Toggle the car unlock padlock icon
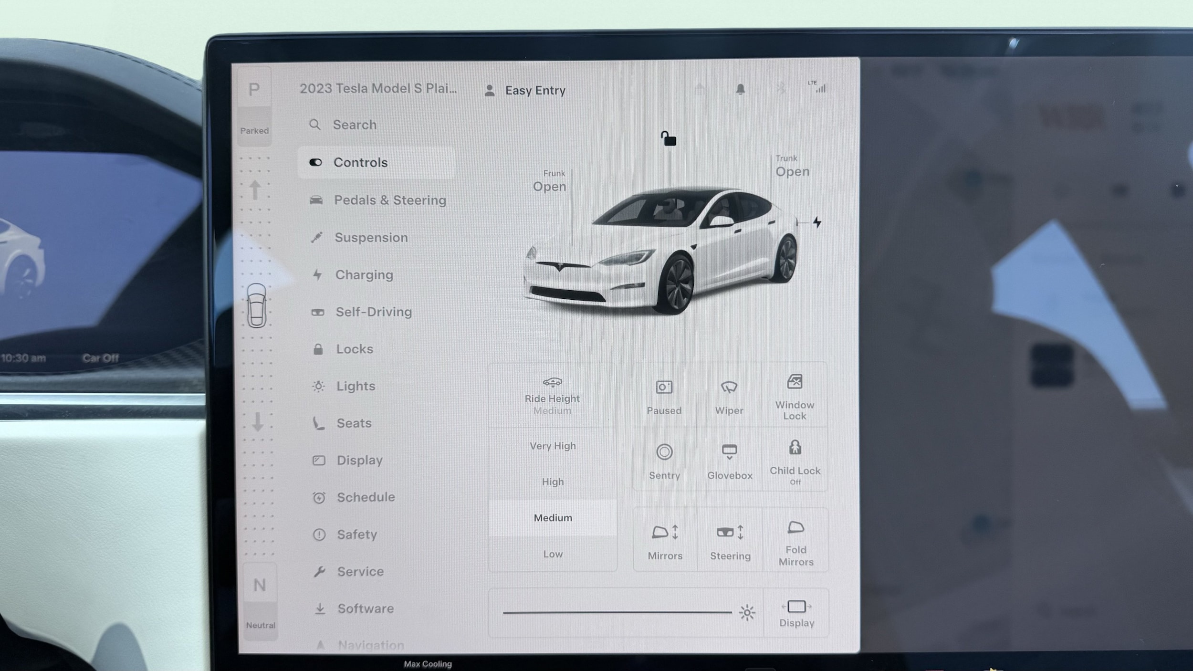Viewport: 1193px width, 671px height. pos(668,138)
